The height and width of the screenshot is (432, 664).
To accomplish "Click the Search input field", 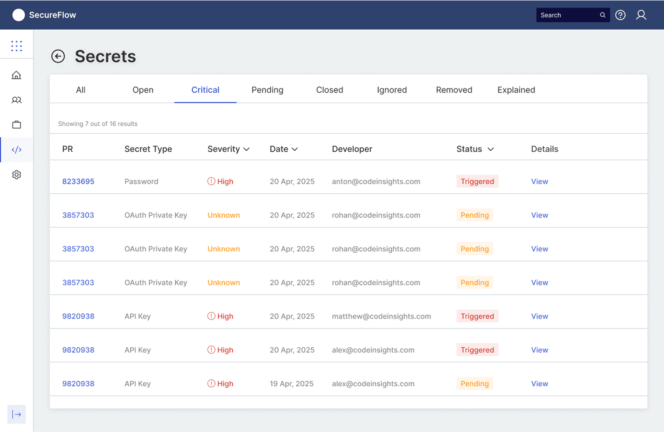I will [x=568, y=15].
